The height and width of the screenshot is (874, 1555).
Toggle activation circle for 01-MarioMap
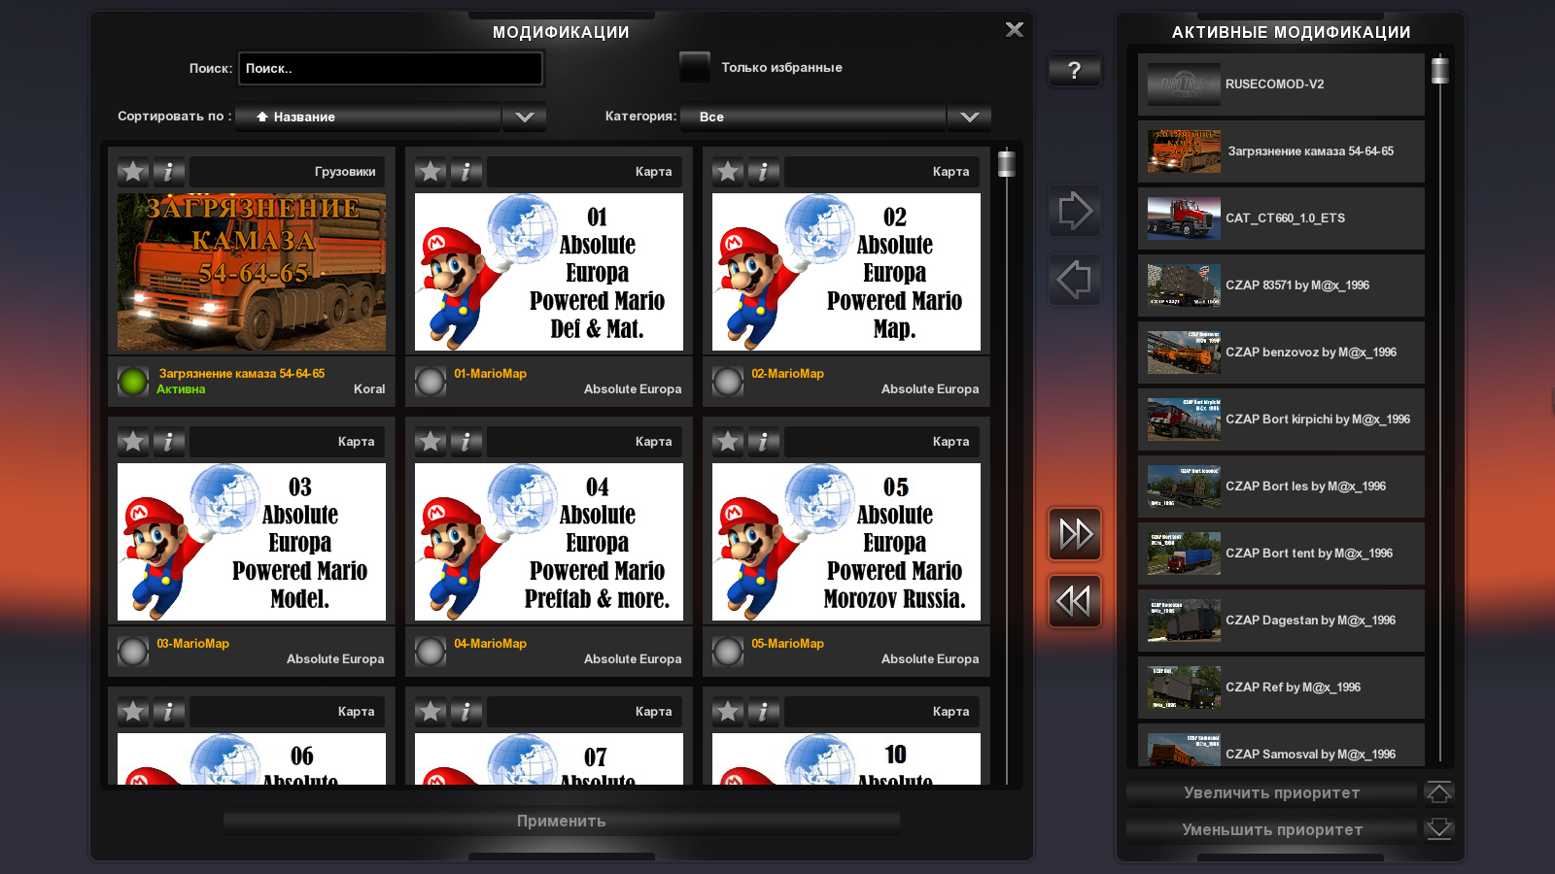(x=431, y=381)
